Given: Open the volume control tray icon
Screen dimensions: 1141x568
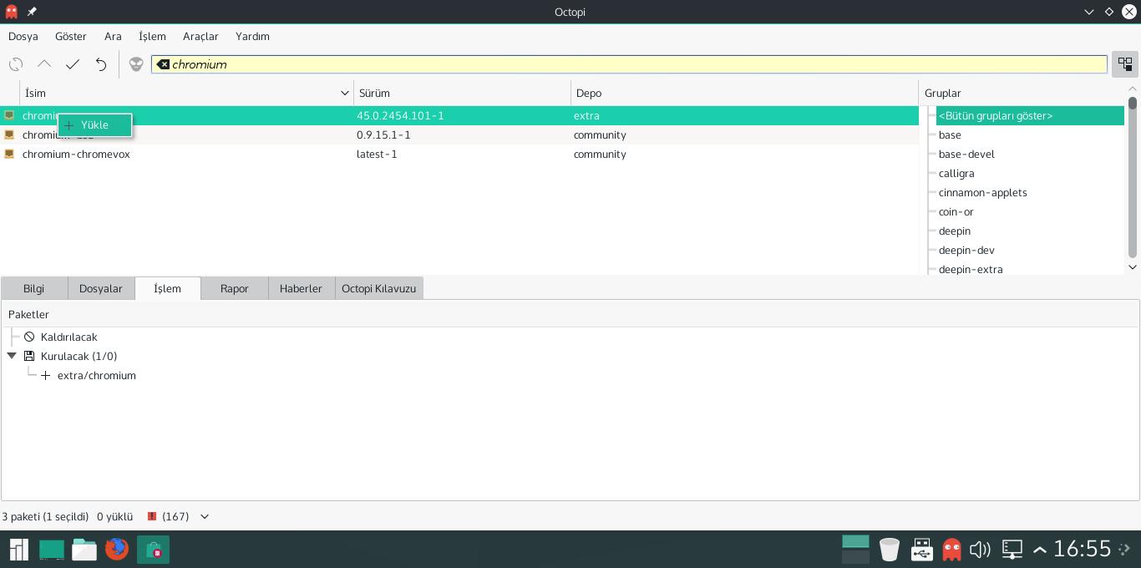Looking at the screenshot, I should tap(980, 550).
